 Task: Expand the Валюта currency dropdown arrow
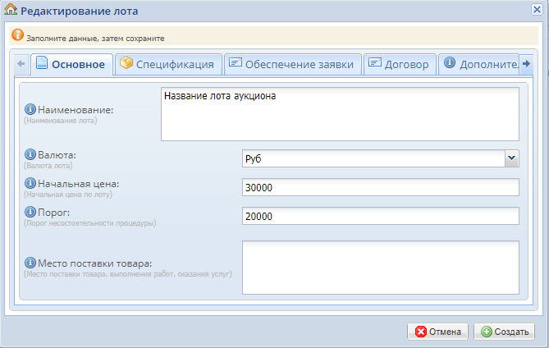[x=511, y=159]
